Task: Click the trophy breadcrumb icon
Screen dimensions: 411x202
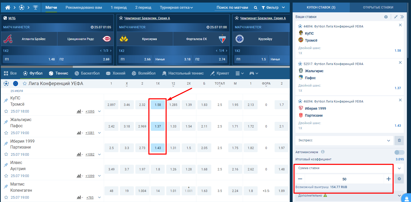Action: click(36, 7)
